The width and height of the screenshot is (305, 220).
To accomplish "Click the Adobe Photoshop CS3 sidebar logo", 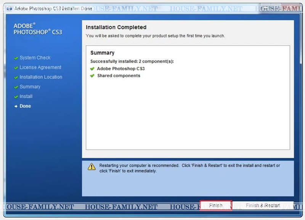I will (38, 29).
